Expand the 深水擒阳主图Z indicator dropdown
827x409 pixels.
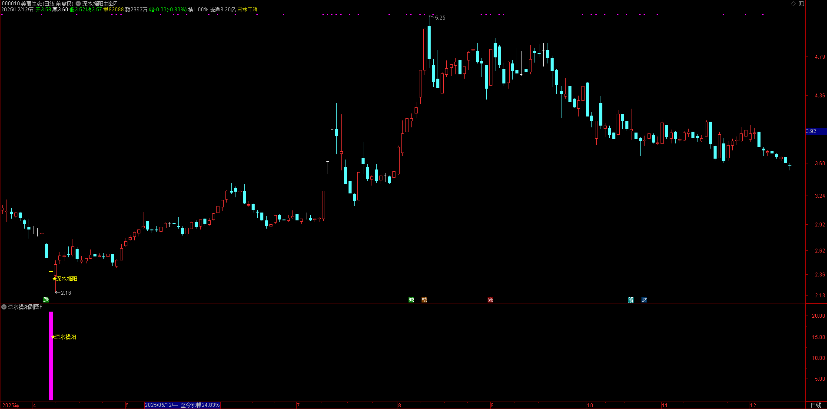point(78,3)
